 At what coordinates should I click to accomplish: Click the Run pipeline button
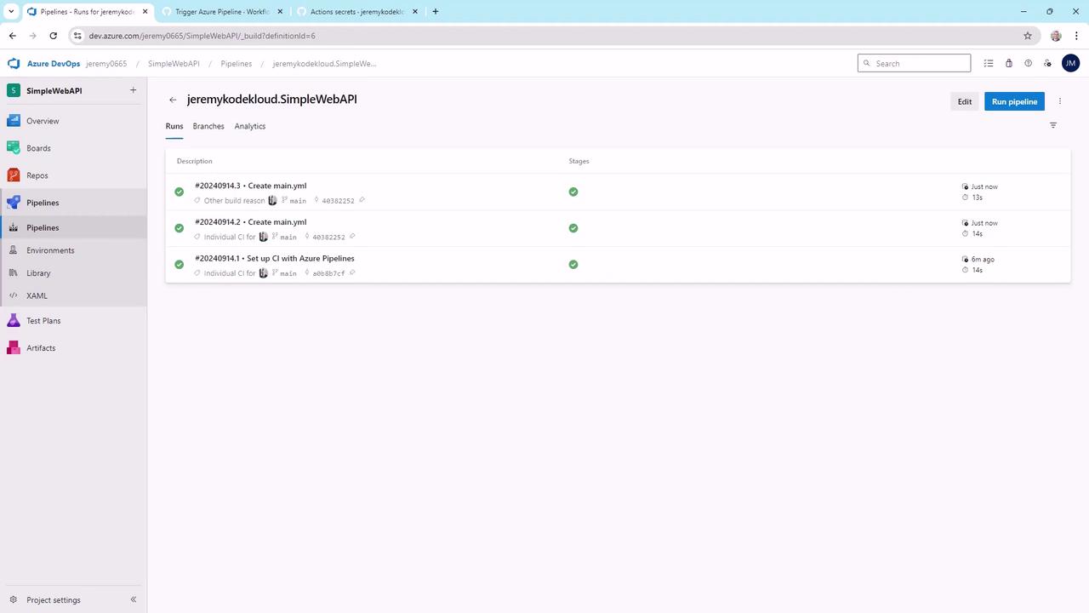pos(1014,101)
